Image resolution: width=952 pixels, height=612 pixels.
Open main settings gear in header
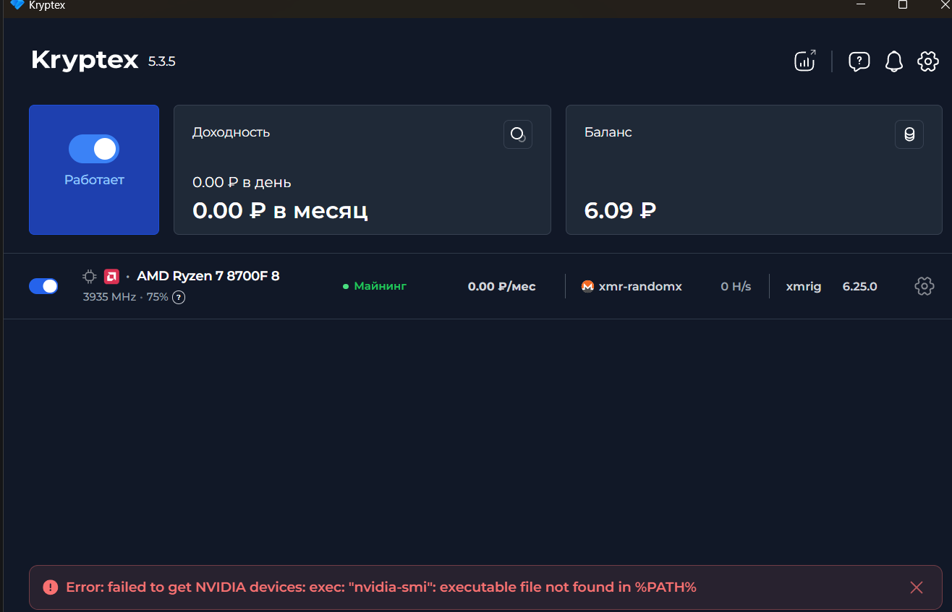(x=927, y=61)
